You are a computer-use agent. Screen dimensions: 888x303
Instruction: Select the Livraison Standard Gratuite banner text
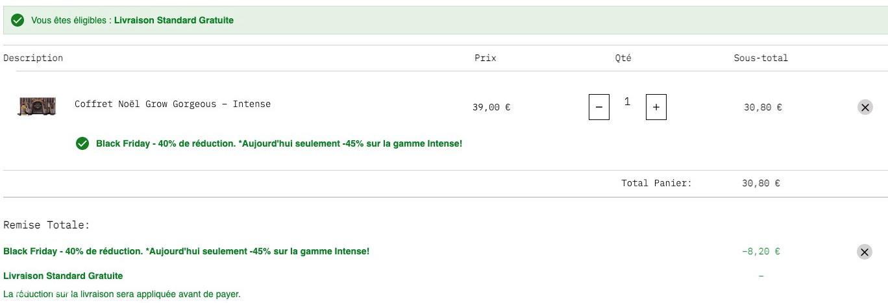tap(174, 20)
